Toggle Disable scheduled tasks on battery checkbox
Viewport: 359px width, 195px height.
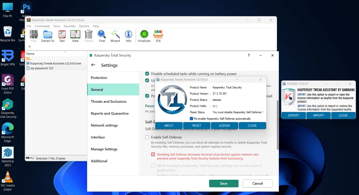147,74
